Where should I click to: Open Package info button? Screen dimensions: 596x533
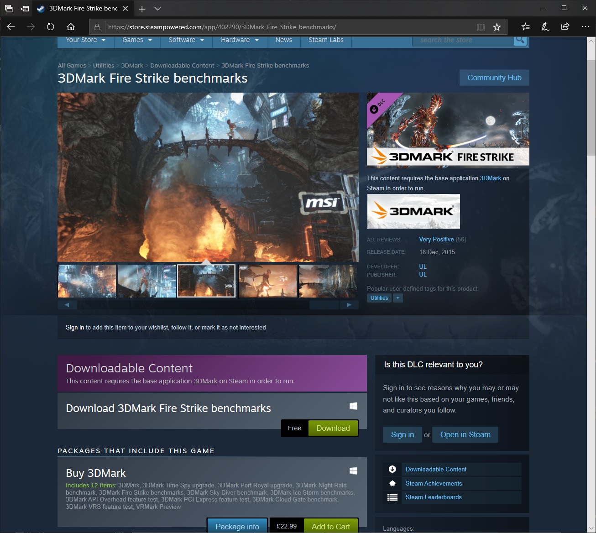(x=237, y=526)
